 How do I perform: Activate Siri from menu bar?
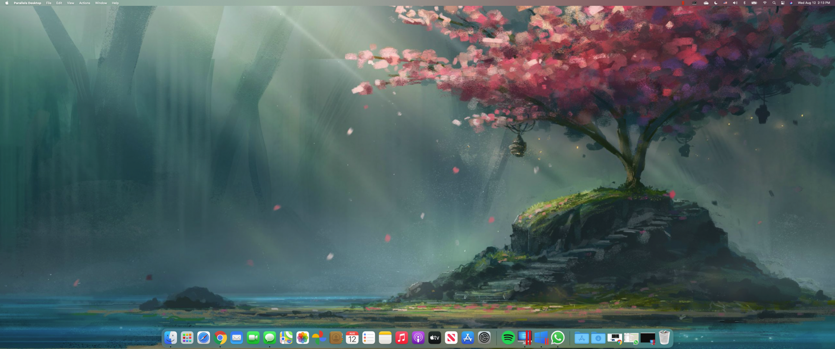pos(791,3)
